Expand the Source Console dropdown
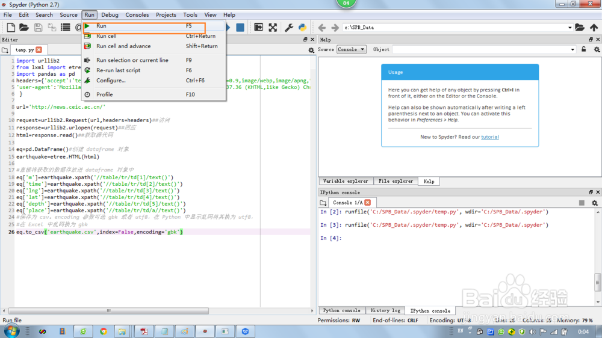The image size is (602, 338). coord(352,49)
